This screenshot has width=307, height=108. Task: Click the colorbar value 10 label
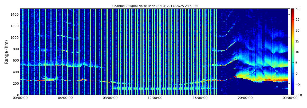pyautogui.click(x=297, y=52)
